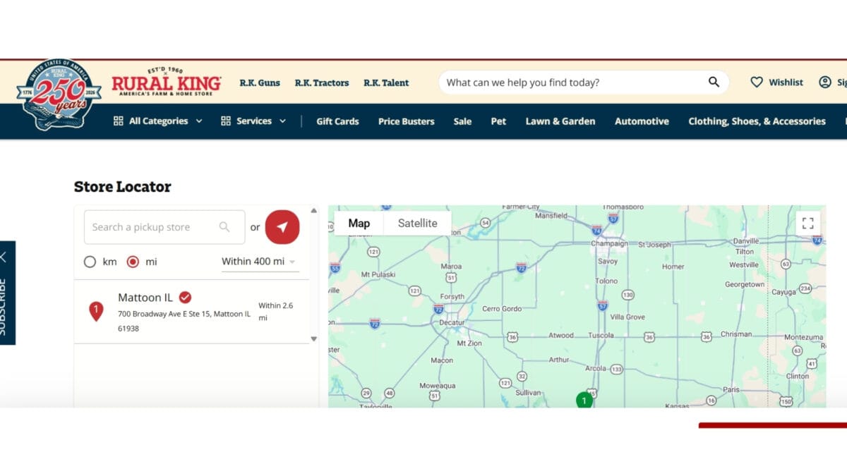Click the Georgetown label on the map
The width and height of the screenshot is (847, 476).
point(745,285)
